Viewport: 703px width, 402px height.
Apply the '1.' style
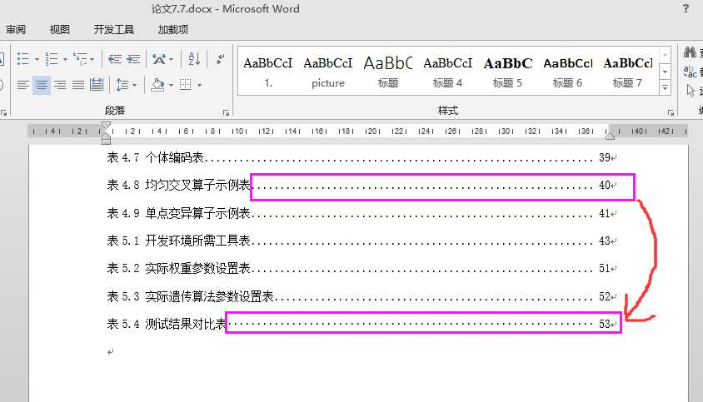(x=268, y=71)
